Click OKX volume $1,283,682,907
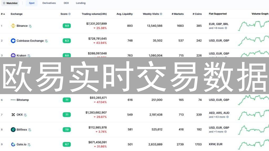Screen dimensions: 269x151 pyautogui.click(x=96, y=112)
